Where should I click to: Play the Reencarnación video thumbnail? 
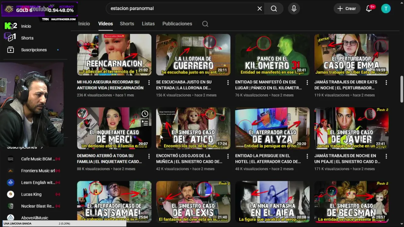[x=114, y=55]
